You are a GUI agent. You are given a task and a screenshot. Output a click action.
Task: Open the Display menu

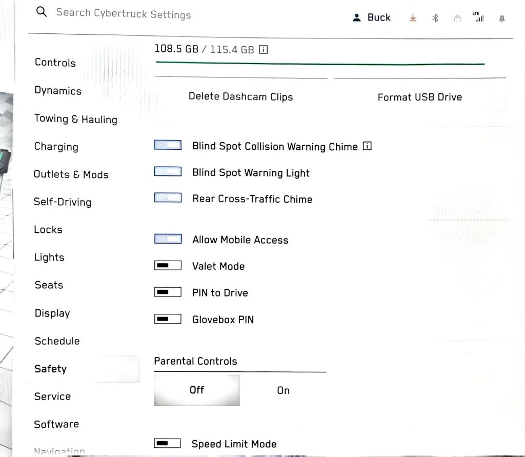(52, 313)
